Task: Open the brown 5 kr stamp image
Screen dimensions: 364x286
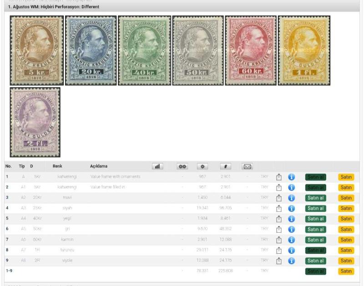Action: click(x=37, y=50)
